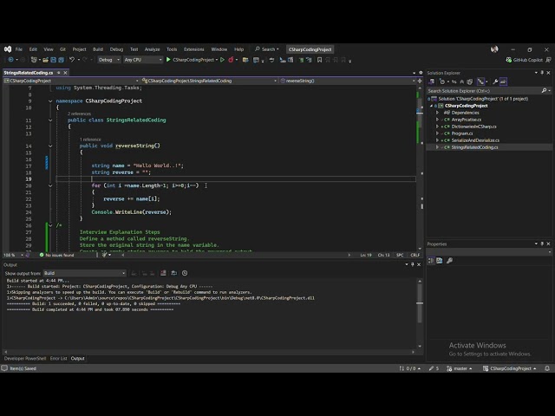Close the StringsRelatedCoding.cs tab

point(66,73)
